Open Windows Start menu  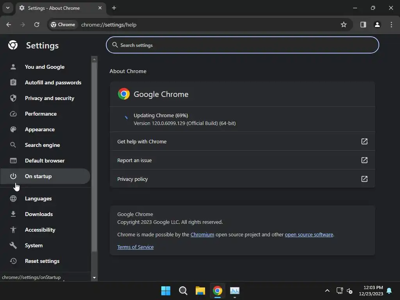pos(166,291)
